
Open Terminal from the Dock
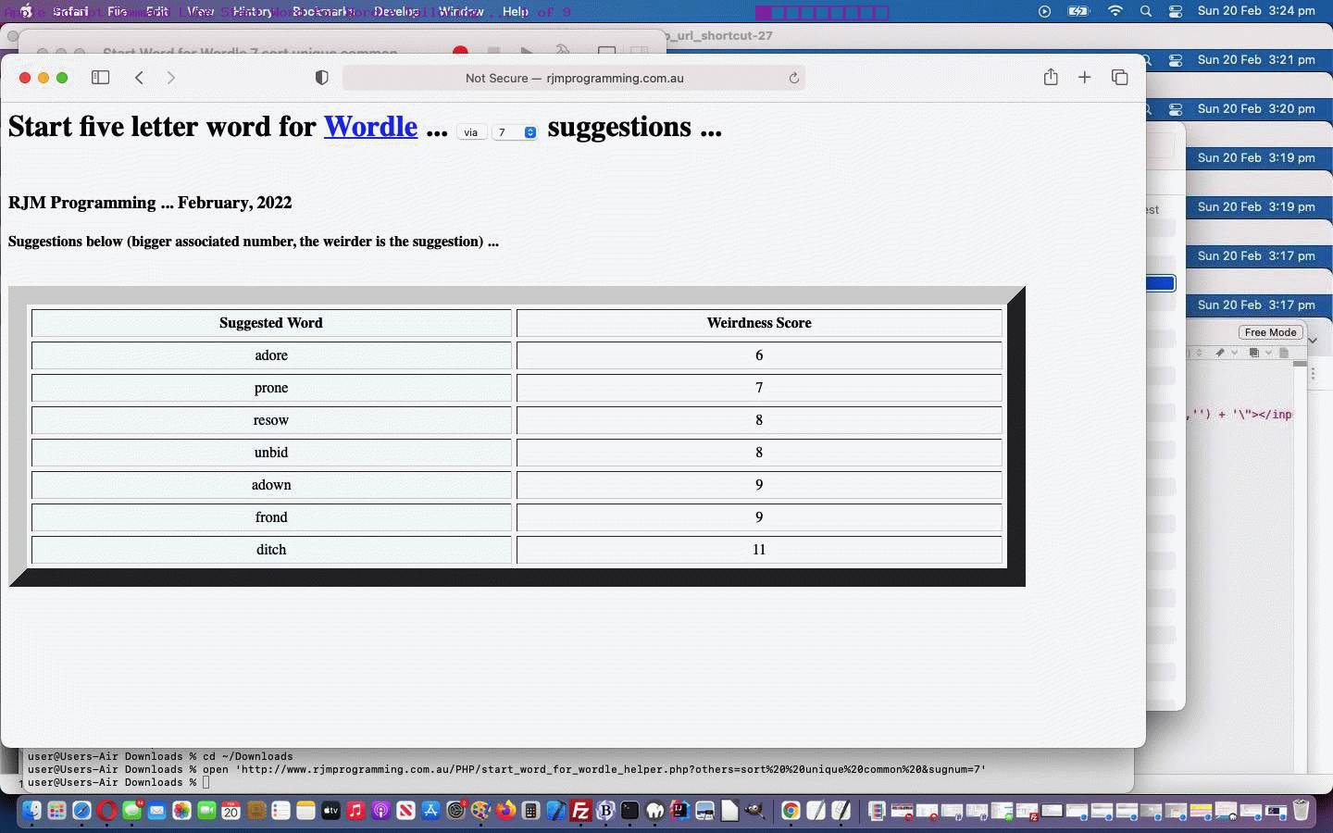630,811
